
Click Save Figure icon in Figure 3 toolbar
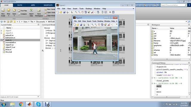[x=81, y=25]
